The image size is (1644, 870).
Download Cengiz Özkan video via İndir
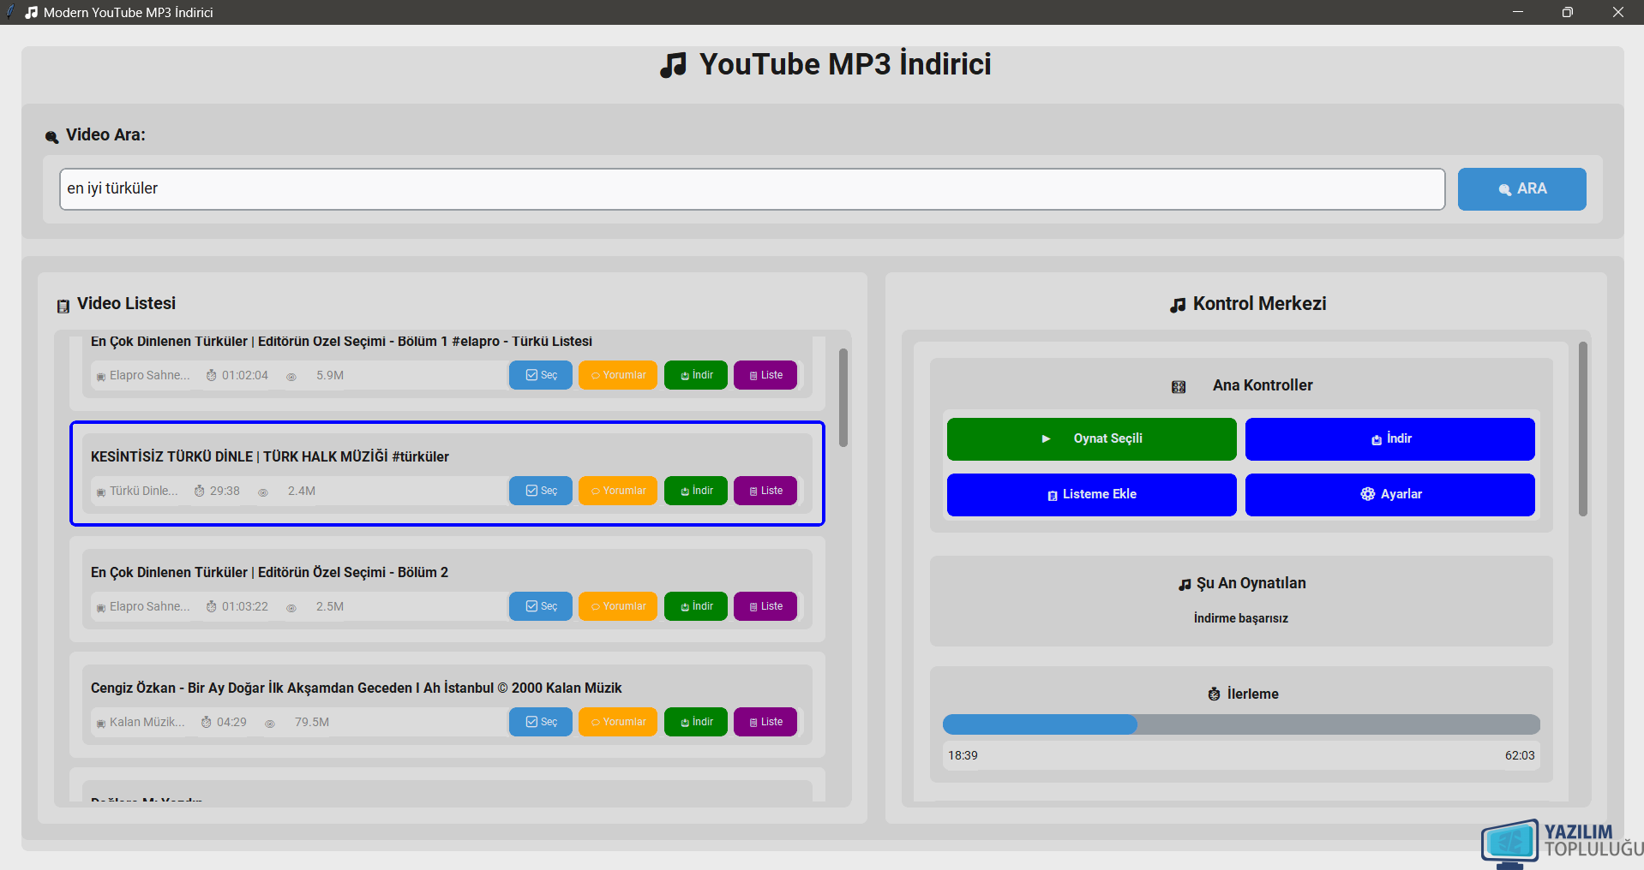(695, 722)
